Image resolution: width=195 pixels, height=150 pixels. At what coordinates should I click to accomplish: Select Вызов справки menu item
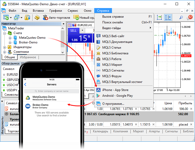point(124,17)
